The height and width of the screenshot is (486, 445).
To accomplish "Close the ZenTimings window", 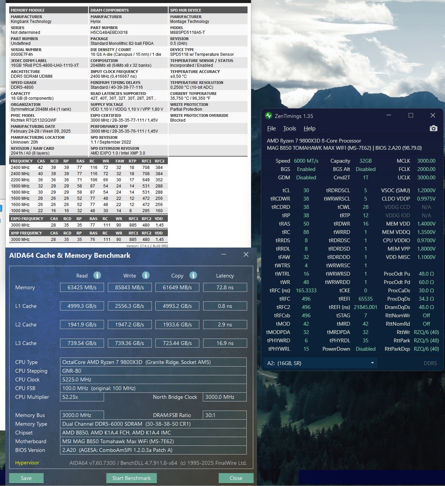I will pyautogui.click(x=433, y=115).
